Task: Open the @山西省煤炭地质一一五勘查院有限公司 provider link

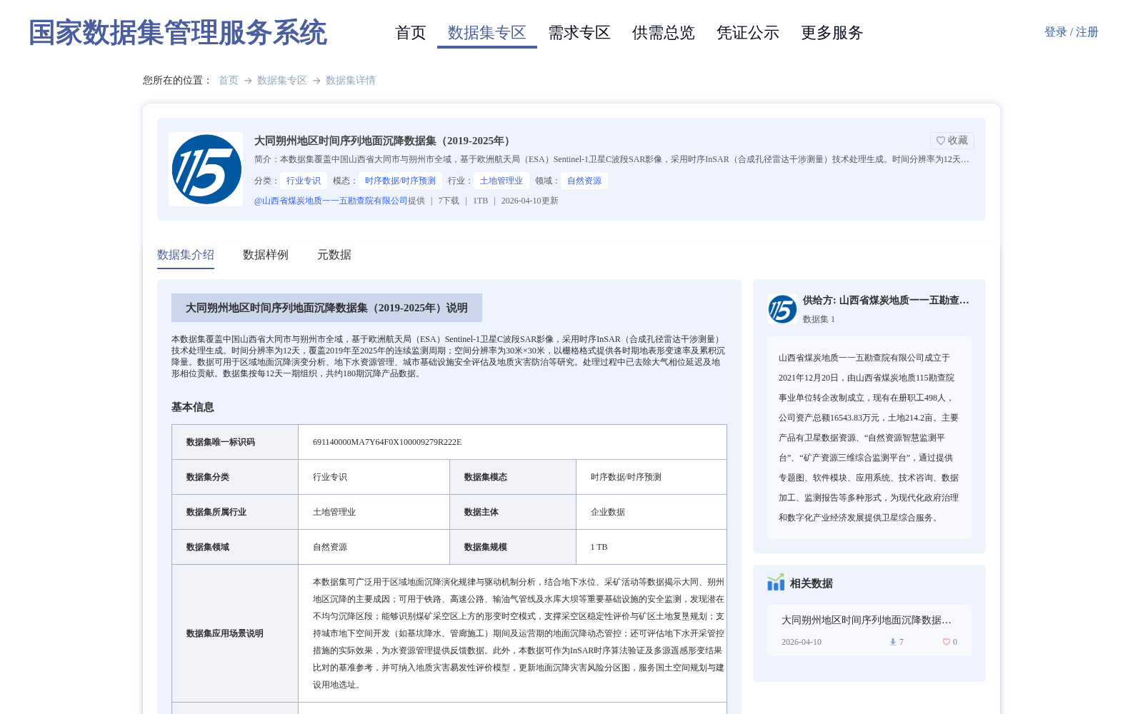Action: coord(331,201)
